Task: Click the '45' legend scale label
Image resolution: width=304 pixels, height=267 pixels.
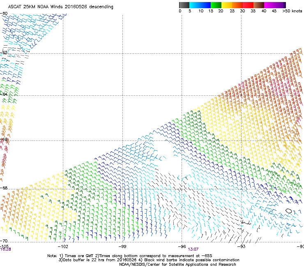Action: 274,11
